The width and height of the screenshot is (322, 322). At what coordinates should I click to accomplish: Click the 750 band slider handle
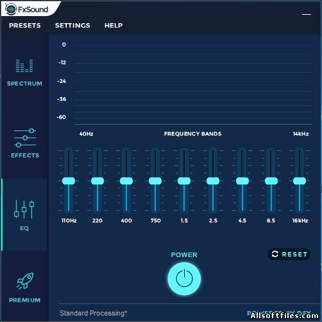pos(155,181)
